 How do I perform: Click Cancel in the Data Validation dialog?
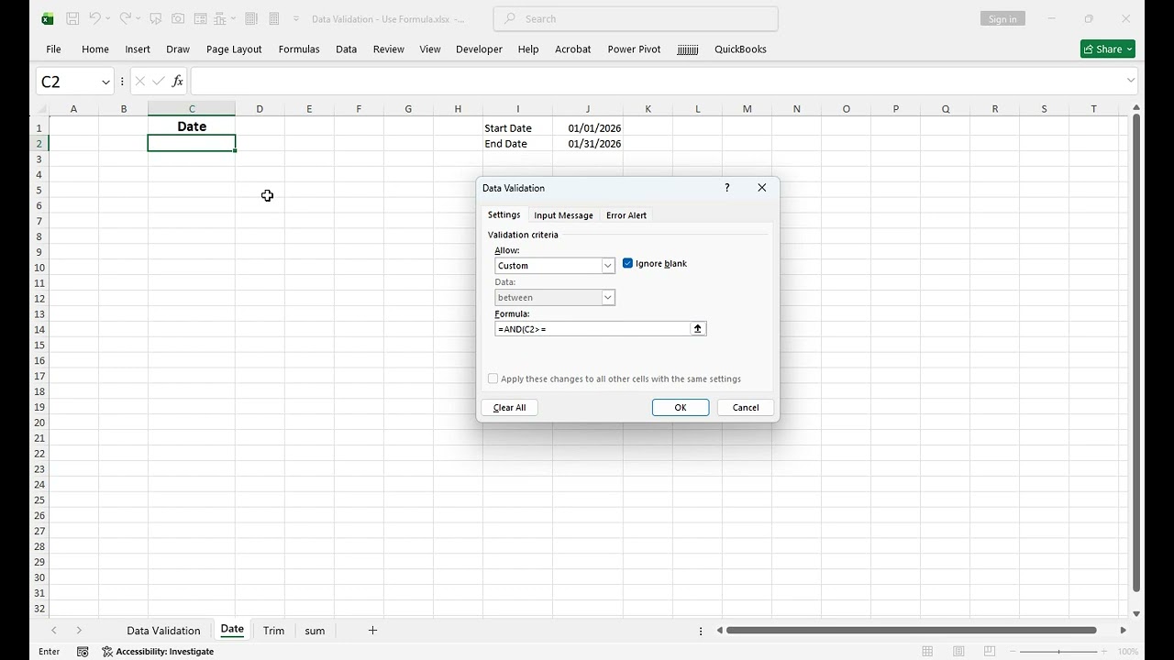746,408
